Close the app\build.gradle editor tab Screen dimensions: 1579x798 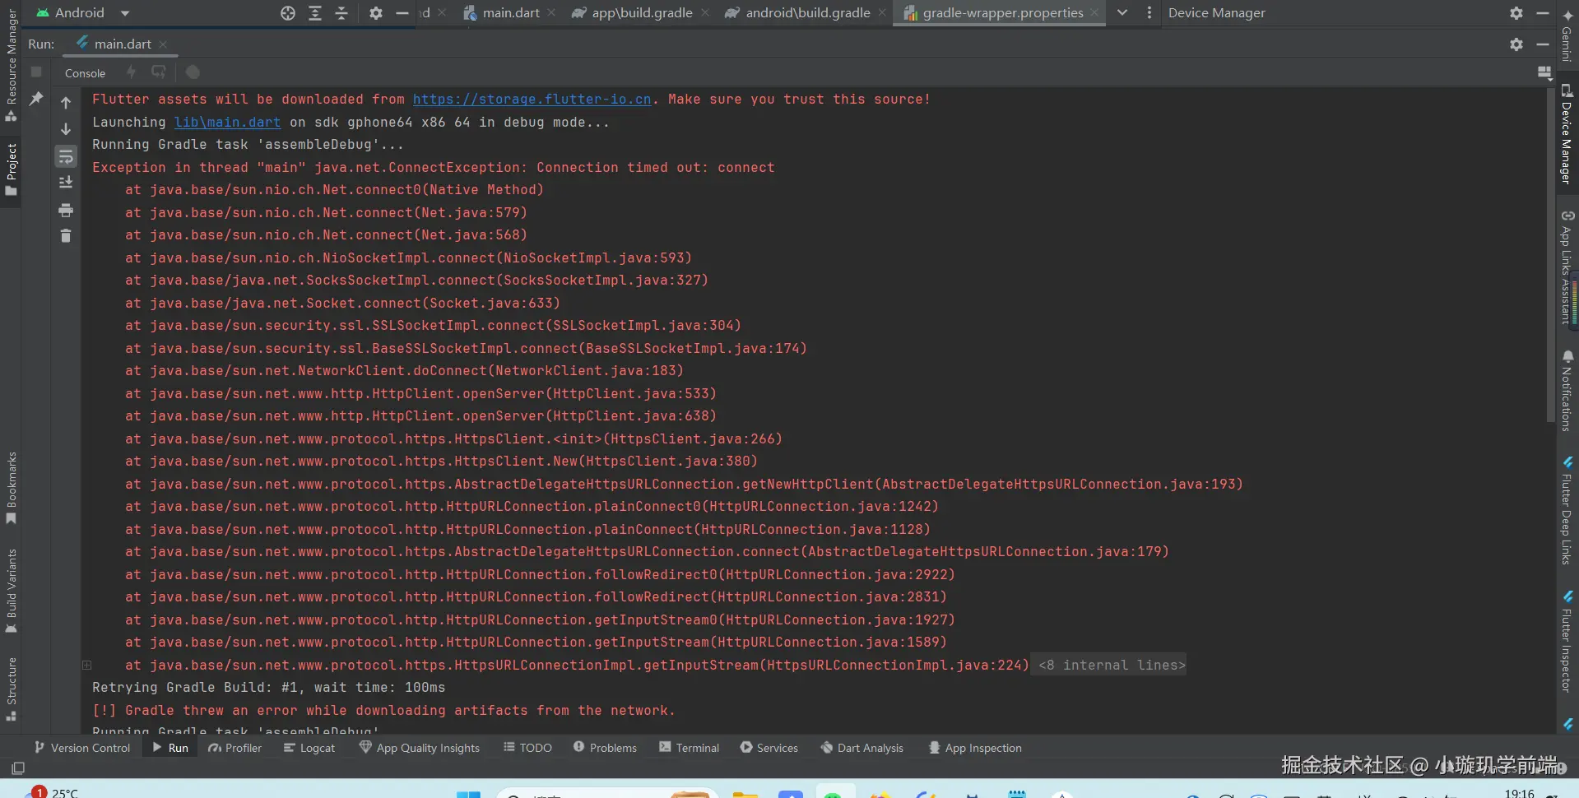coord(706,12)
